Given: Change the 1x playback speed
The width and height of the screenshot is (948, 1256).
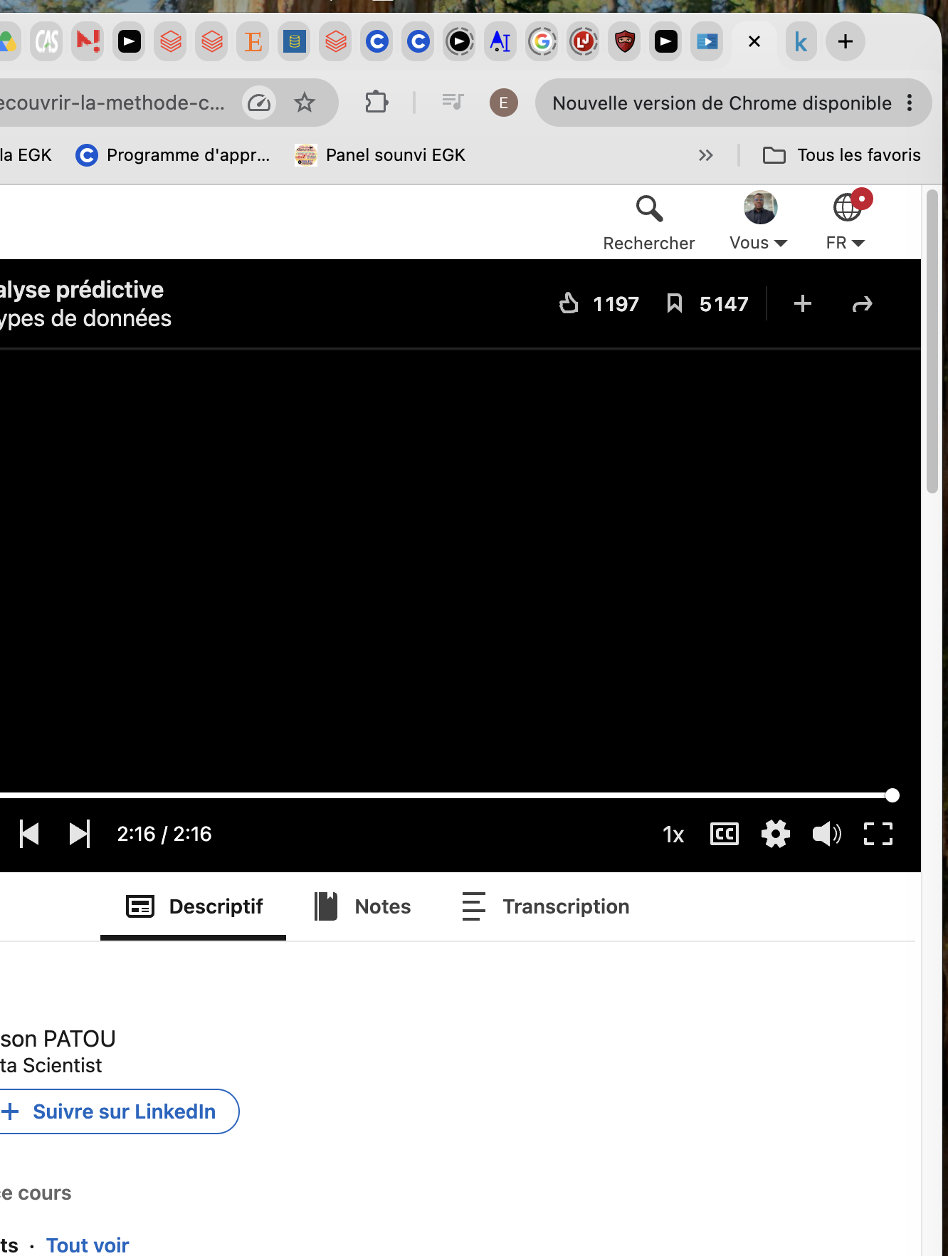Looking at the screenshot, I should click(673, 834).
